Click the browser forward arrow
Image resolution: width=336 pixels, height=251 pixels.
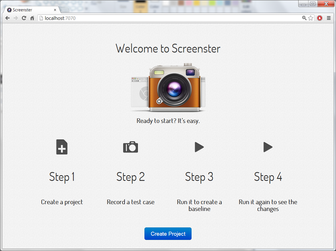[16, 18]
